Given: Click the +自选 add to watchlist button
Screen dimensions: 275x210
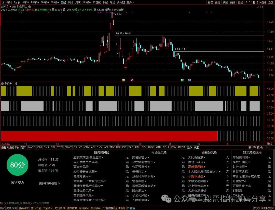Looking at the screenshot, I should click(263, 2).
